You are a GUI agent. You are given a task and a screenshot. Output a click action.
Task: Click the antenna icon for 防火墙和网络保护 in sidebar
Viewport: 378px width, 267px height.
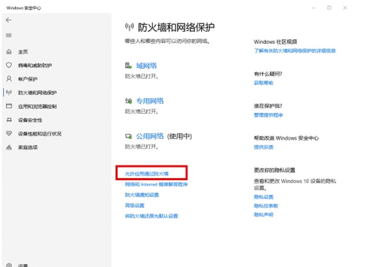(9, 92)
